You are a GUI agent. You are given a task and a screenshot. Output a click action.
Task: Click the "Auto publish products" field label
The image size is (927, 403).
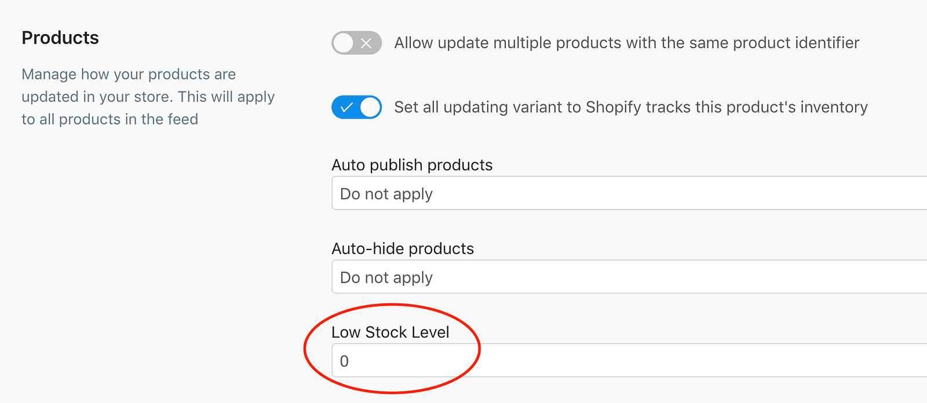[x=412, y=165]
